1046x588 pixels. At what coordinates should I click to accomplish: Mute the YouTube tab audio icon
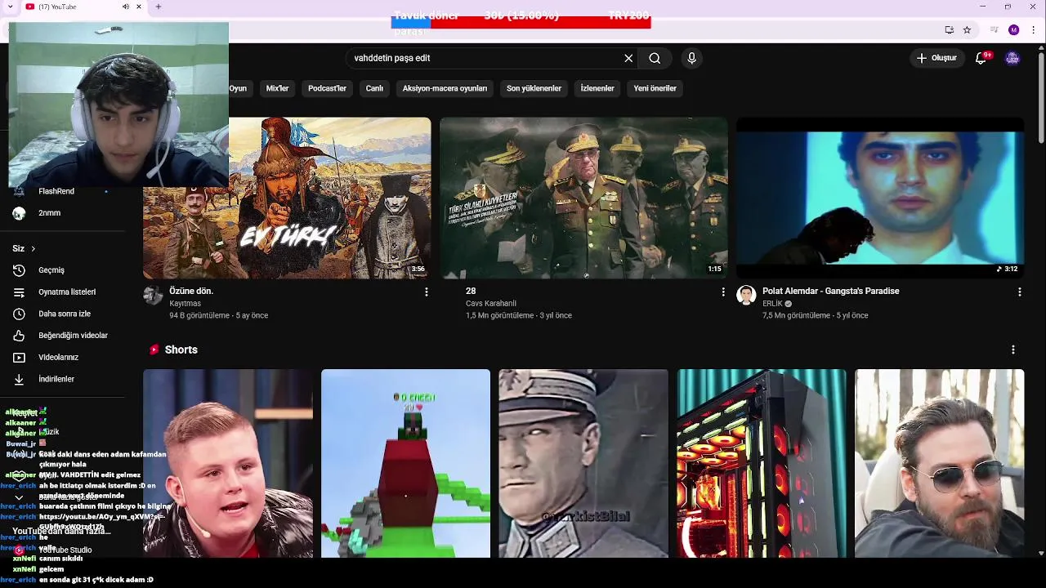[x=125, y=7]
